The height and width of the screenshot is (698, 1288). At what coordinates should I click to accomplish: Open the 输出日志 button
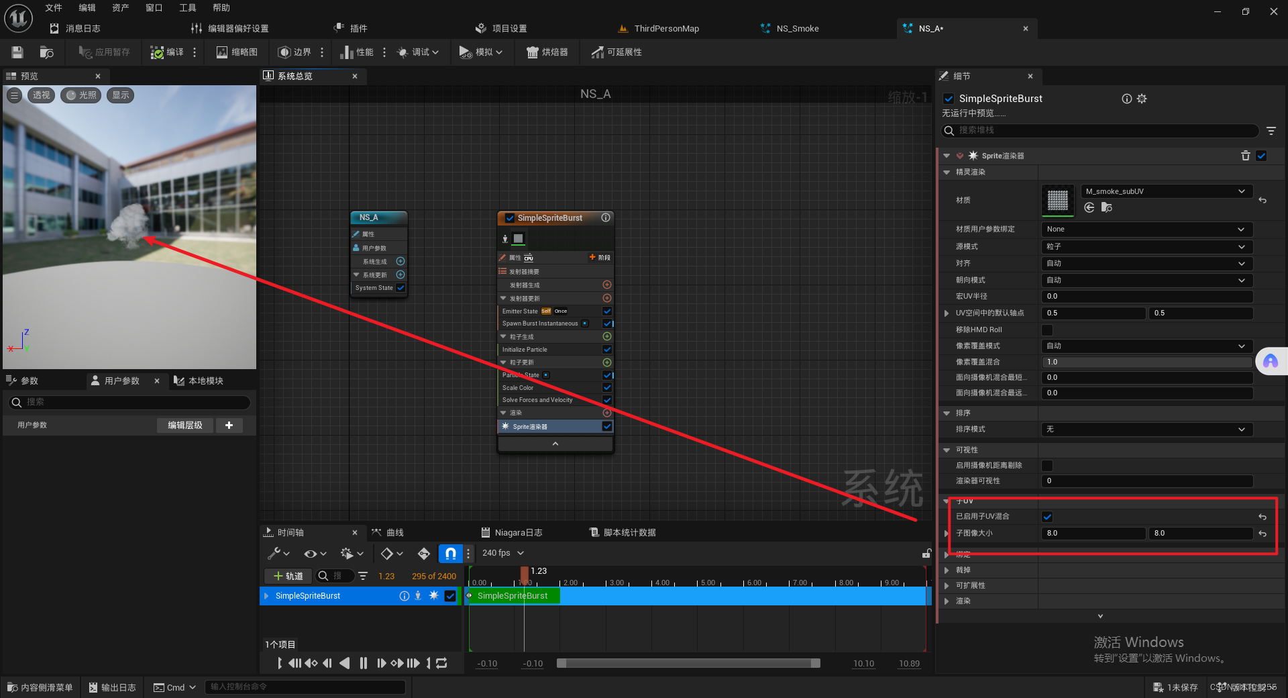[x=113, y=688]
